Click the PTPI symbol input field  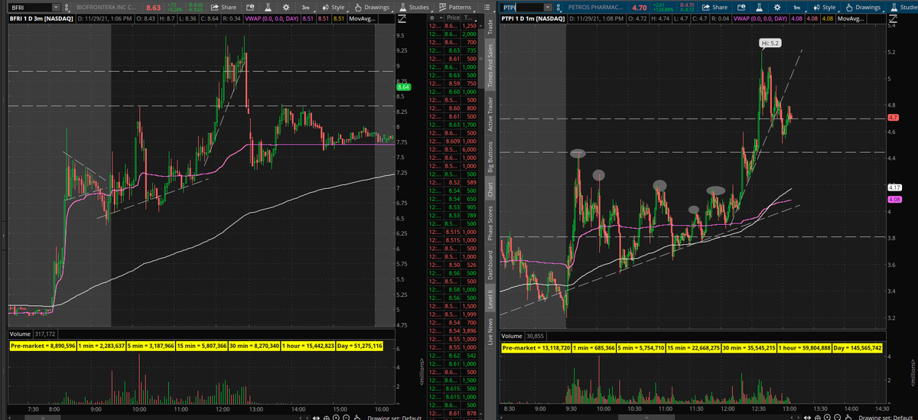click(x=522, y=7)
